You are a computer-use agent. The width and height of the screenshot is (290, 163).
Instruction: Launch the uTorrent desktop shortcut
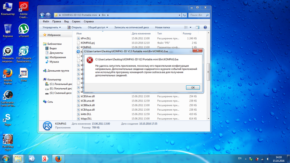[x=24, y=30]
